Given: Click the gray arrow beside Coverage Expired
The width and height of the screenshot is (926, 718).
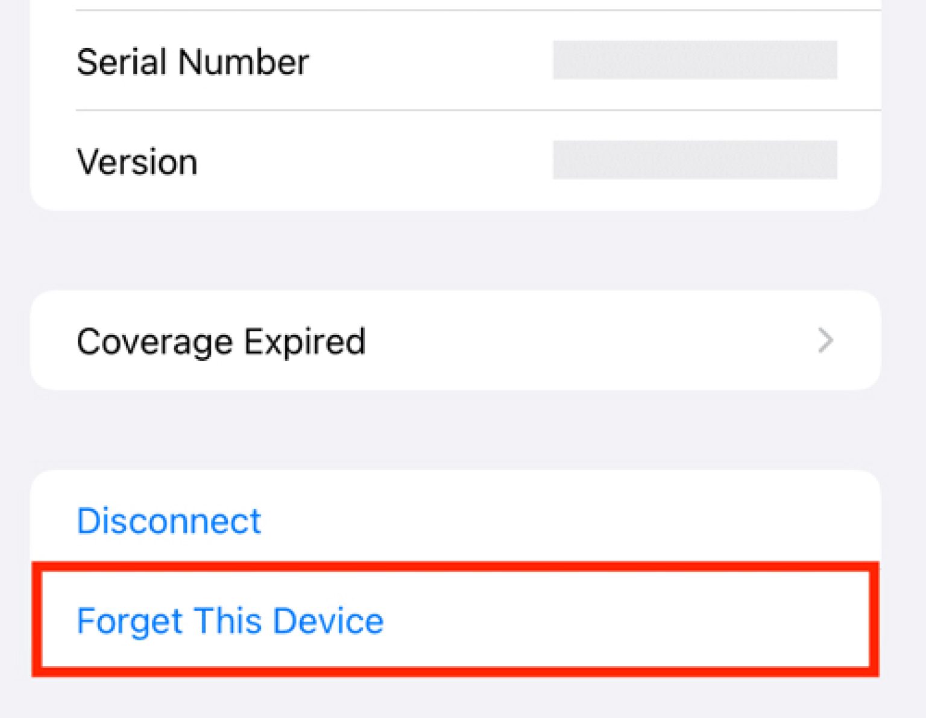Looking at the screenshot, I should click(825, 341).
